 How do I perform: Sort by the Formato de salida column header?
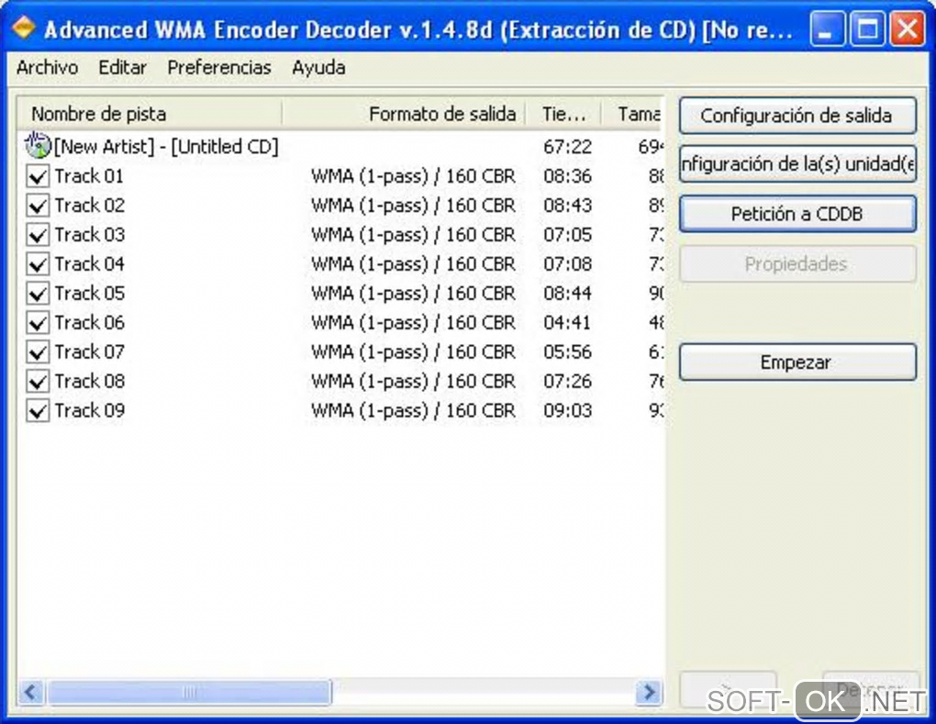[x=404, y=114]
